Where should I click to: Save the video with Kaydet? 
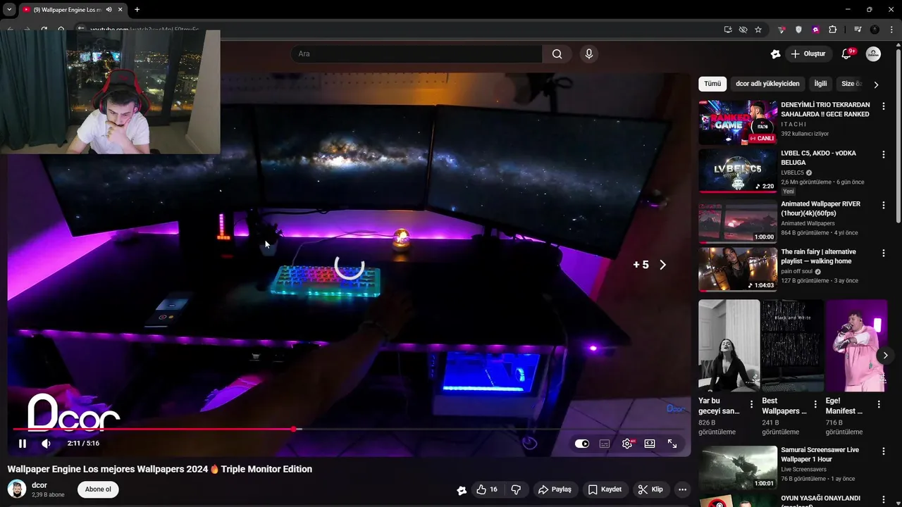605,489
